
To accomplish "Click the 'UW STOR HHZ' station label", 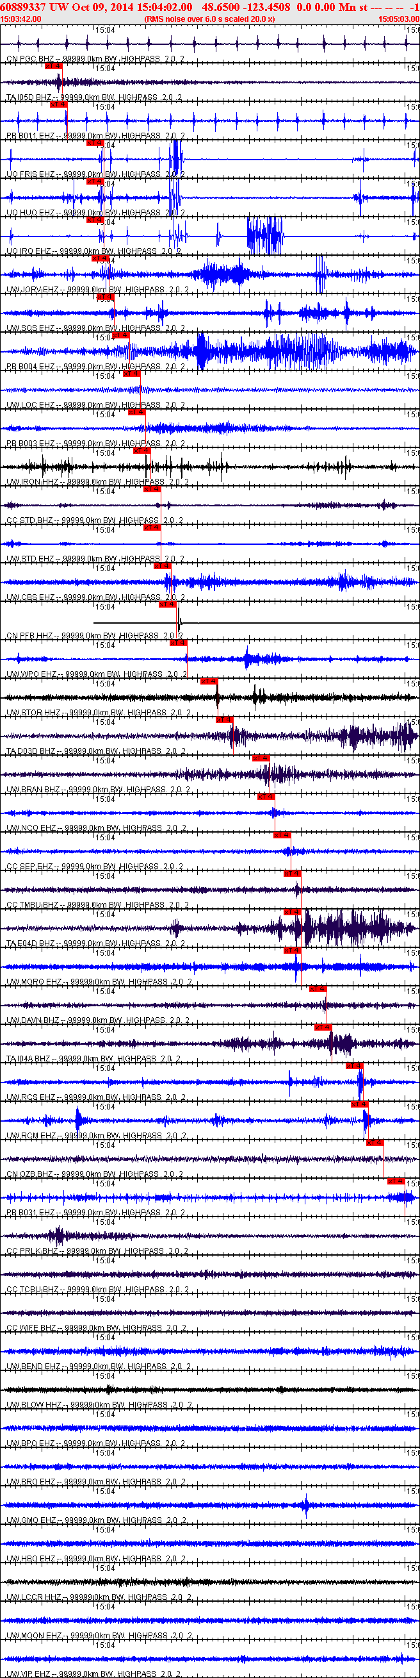I will pyautogui.click(x=33, y=713).
